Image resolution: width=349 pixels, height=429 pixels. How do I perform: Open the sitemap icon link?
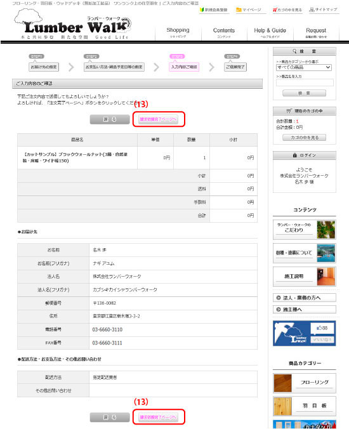click(x=323, y=10)
